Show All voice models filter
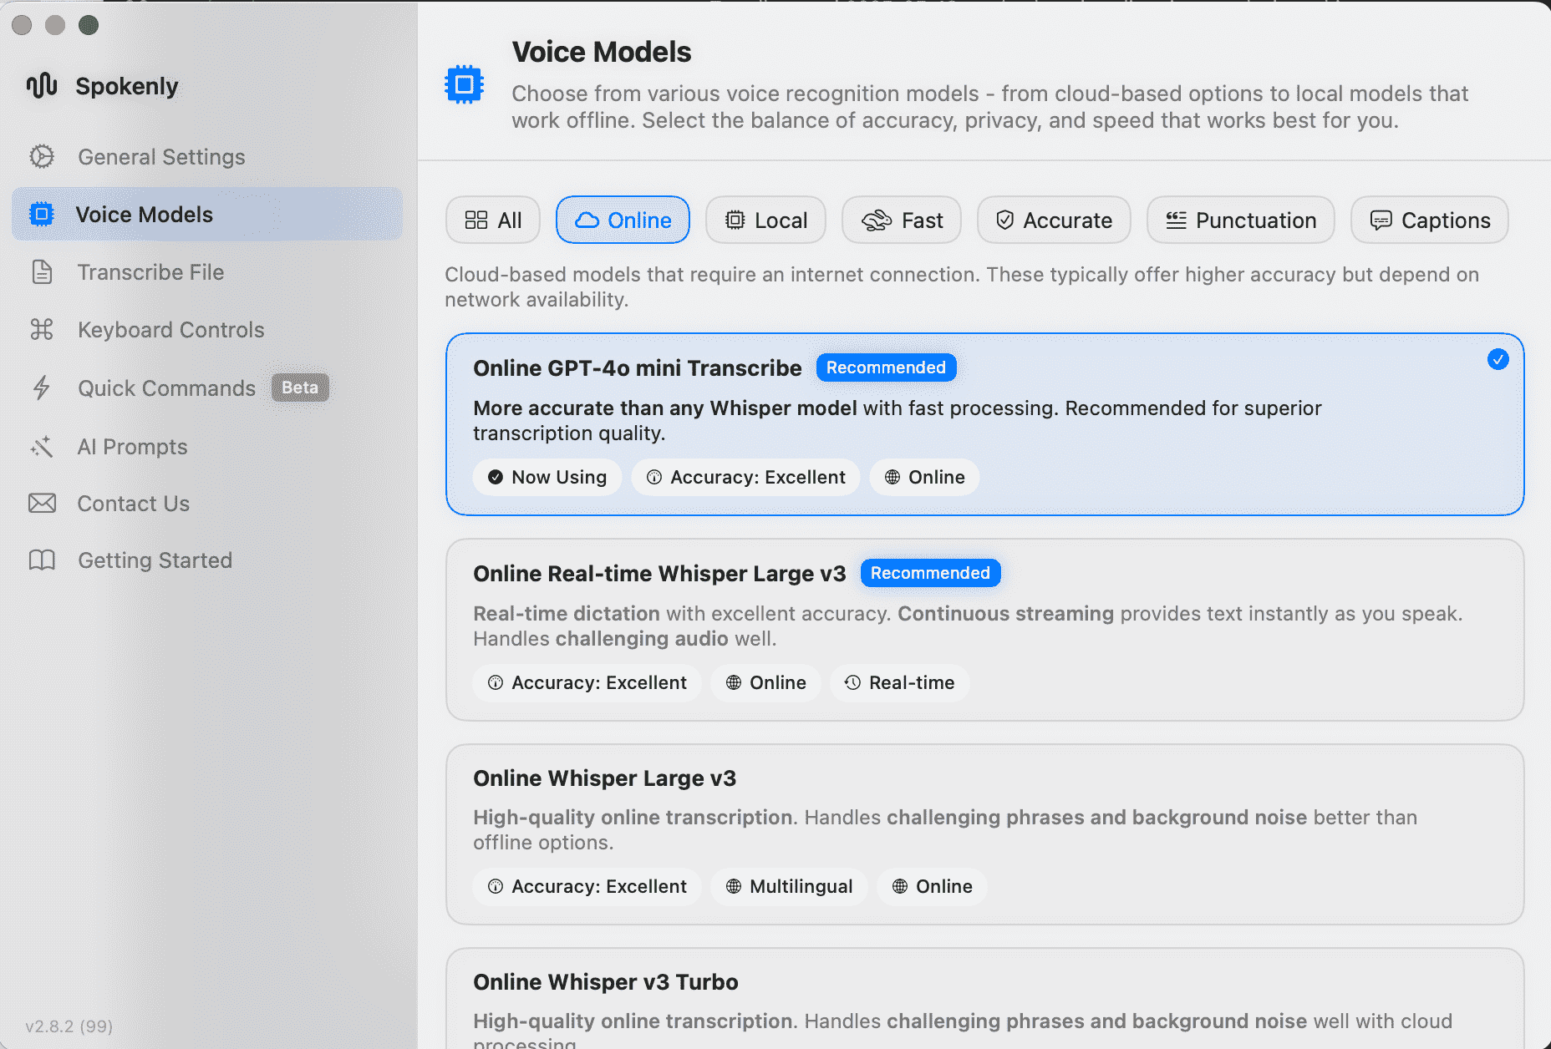 493,220
